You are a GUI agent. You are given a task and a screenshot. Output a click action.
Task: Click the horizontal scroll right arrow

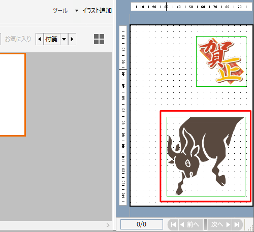pos(108,225)
